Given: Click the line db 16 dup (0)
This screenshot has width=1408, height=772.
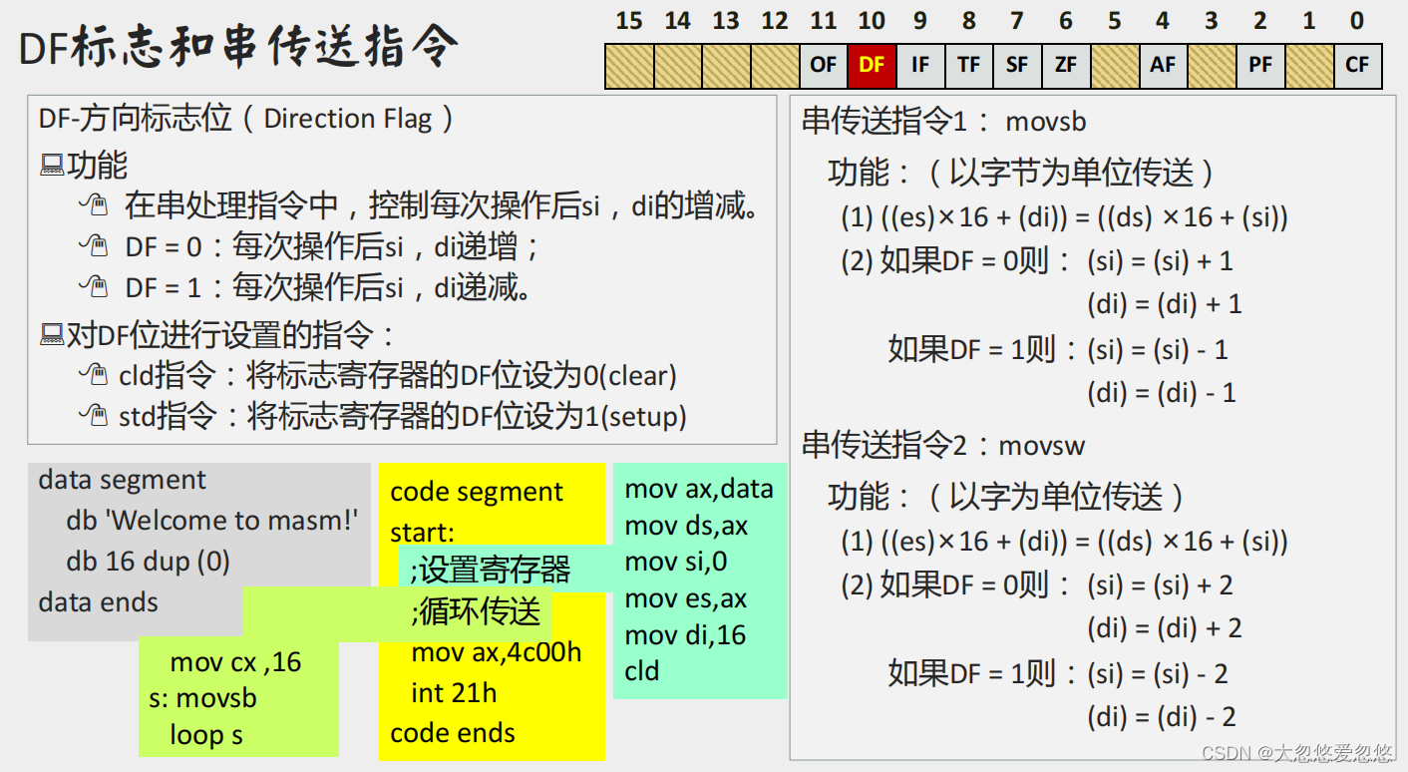Looking at the screenshot, I should pyautogui.click(x=148, y=562).
